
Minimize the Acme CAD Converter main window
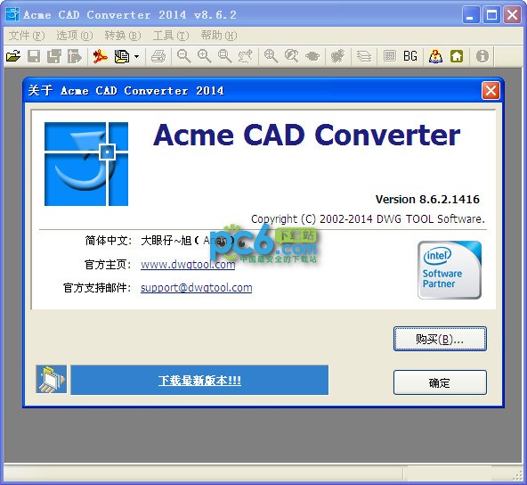point(471,15)
